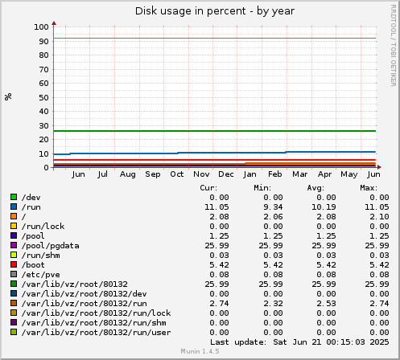Click the '100' y-axis label

click(x=41, y=27)
